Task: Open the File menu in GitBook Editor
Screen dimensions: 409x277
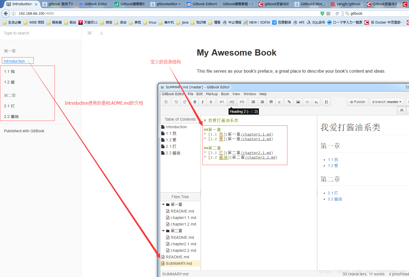Action: [191, 94]
